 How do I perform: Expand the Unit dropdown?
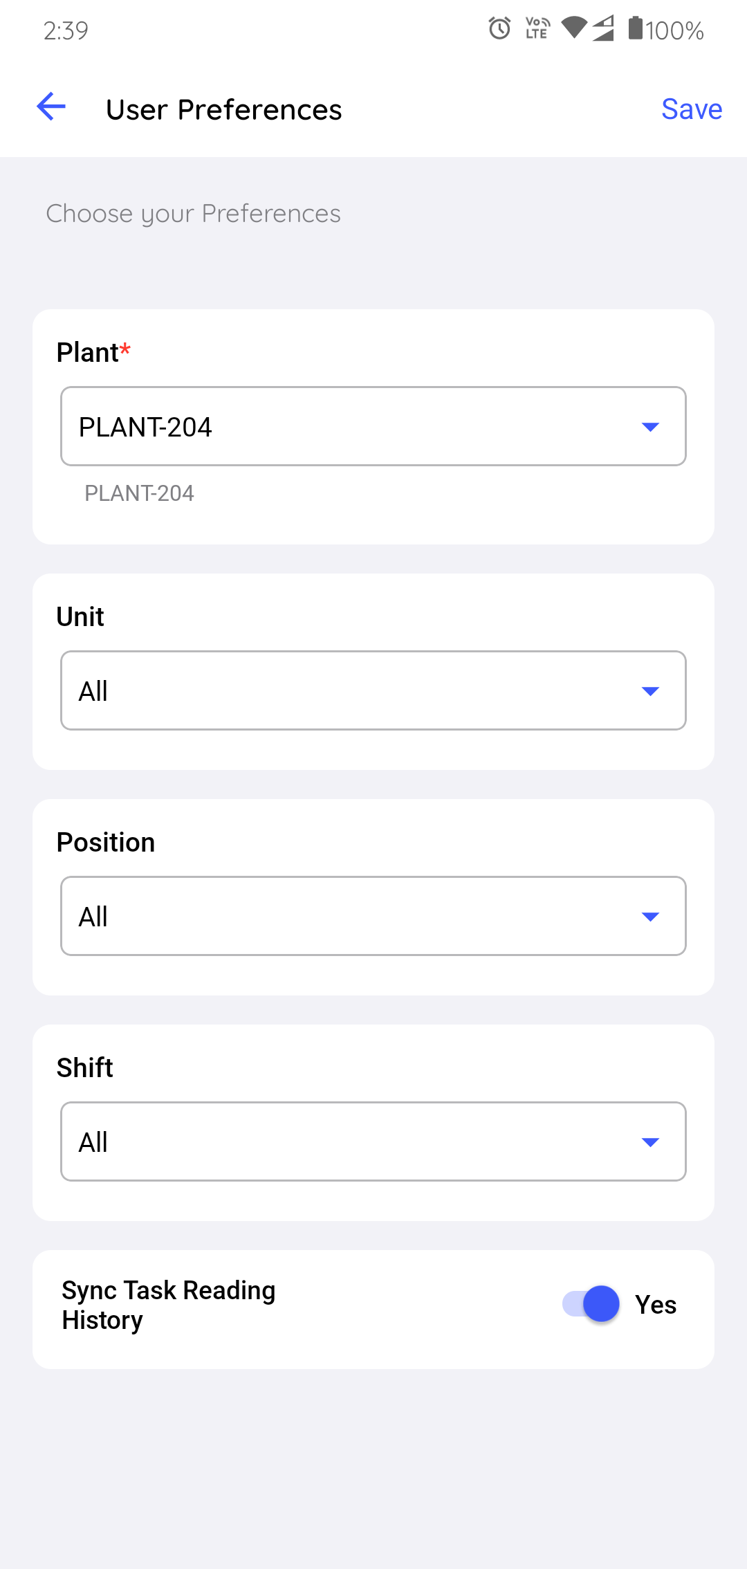[x=360, y=691]
